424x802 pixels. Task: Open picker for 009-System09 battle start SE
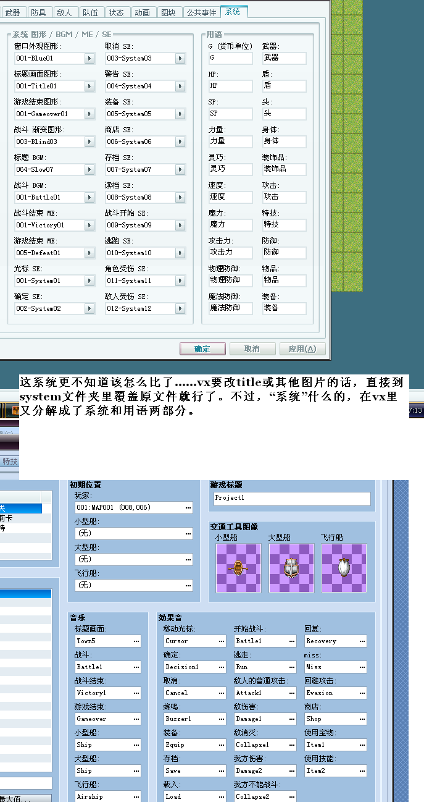180,225
